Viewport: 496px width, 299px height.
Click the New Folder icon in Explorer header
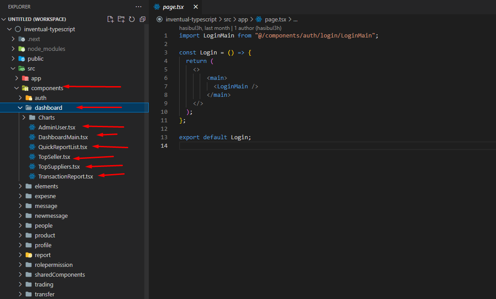[x=121, y=19]
